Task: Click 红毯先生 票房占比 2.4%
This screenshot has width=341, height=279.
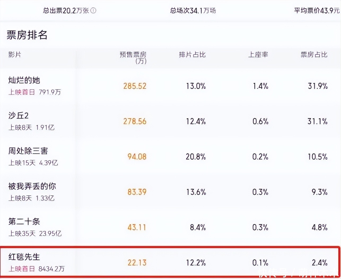Action: (x=320, y=263)
